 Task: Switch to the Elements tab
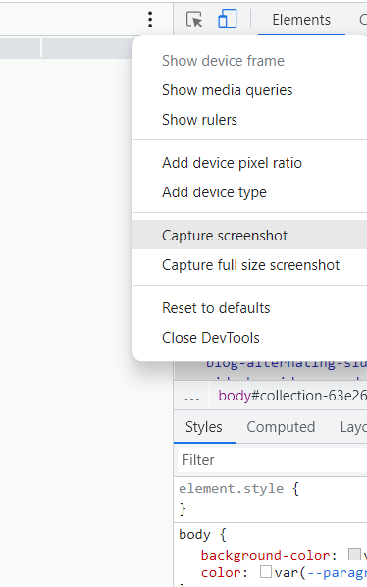(x=301, y=20)
